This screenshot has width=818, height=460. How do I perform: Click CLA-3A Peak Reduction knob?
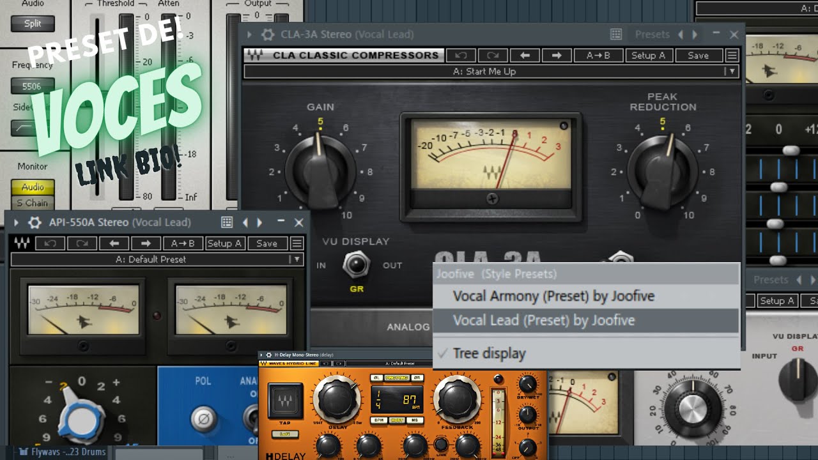click(x=663, y=171)
